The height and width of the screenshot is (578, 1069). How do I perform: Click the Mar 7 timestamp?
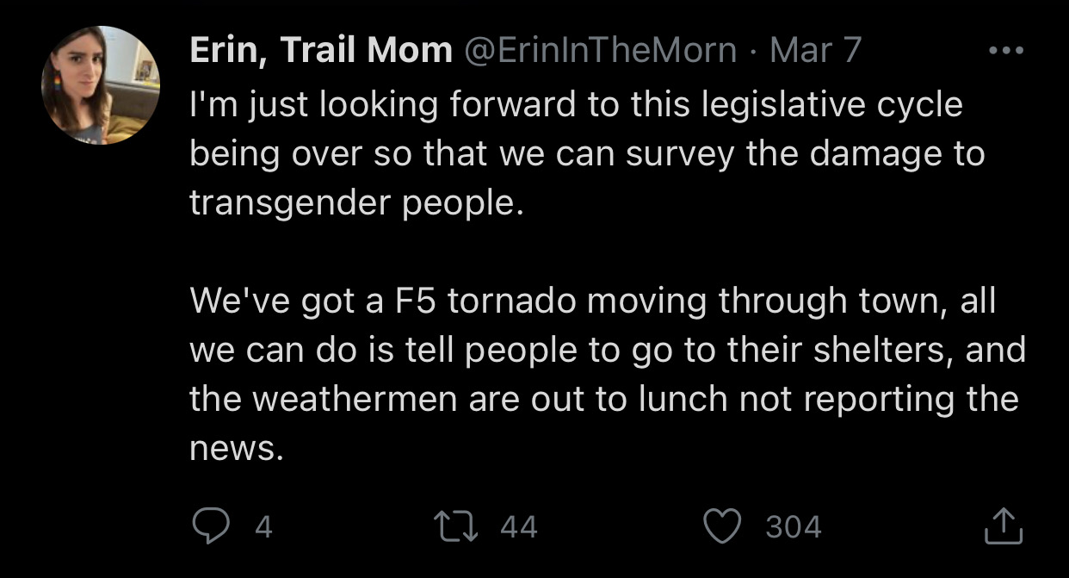815,52
